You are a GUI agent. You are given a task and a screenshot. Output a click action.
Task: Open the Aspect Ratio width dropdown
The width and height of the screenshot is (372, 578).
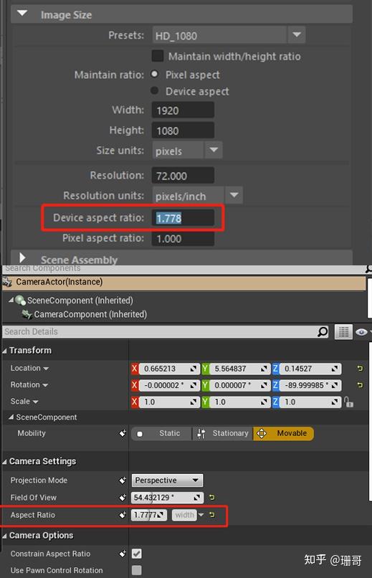click(188, 515)
